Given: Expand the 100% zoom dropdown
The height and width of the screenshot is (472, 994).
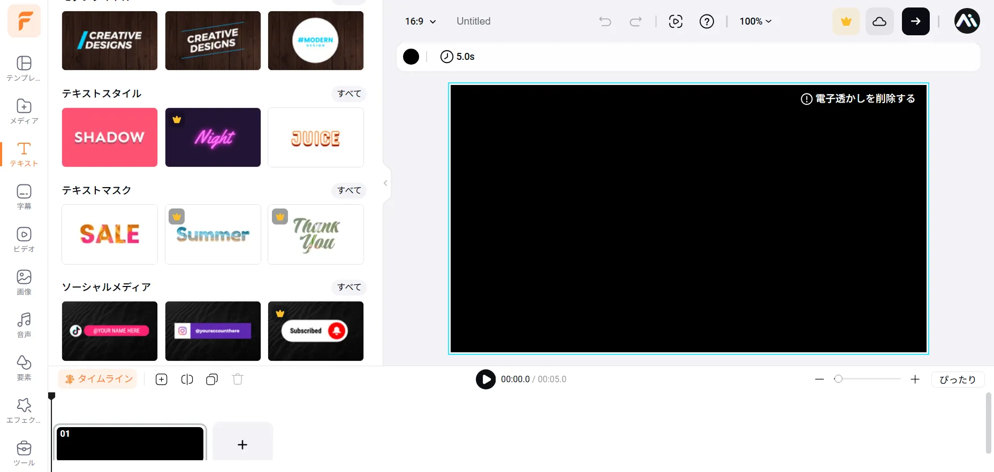Looking at the screenshot, I should (755, 21).
